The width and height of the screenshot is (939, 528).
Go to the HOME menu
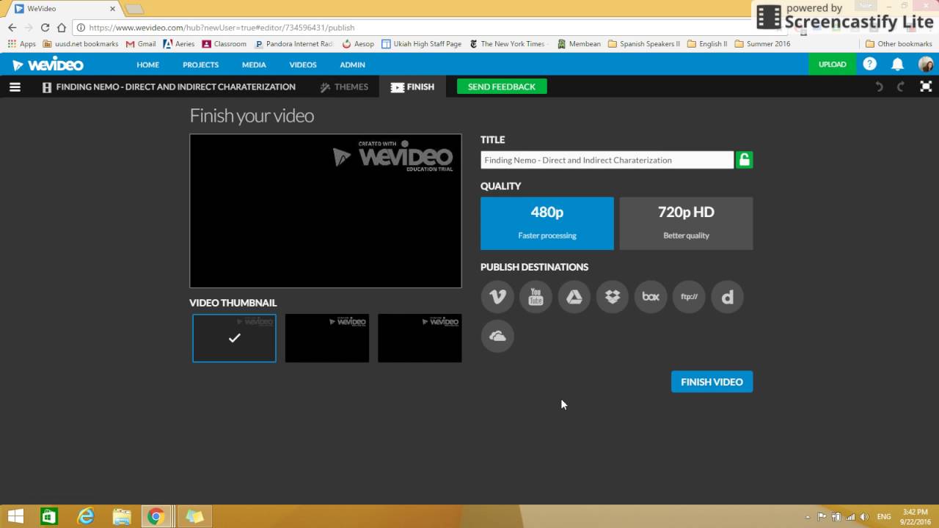147,65
